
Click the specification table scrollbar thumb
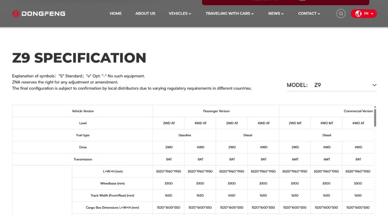pos(375,118)
